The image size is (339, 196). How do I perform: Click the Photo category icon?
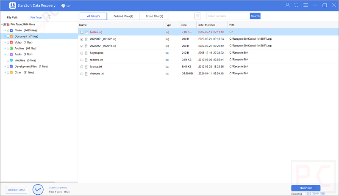point(11,30)
